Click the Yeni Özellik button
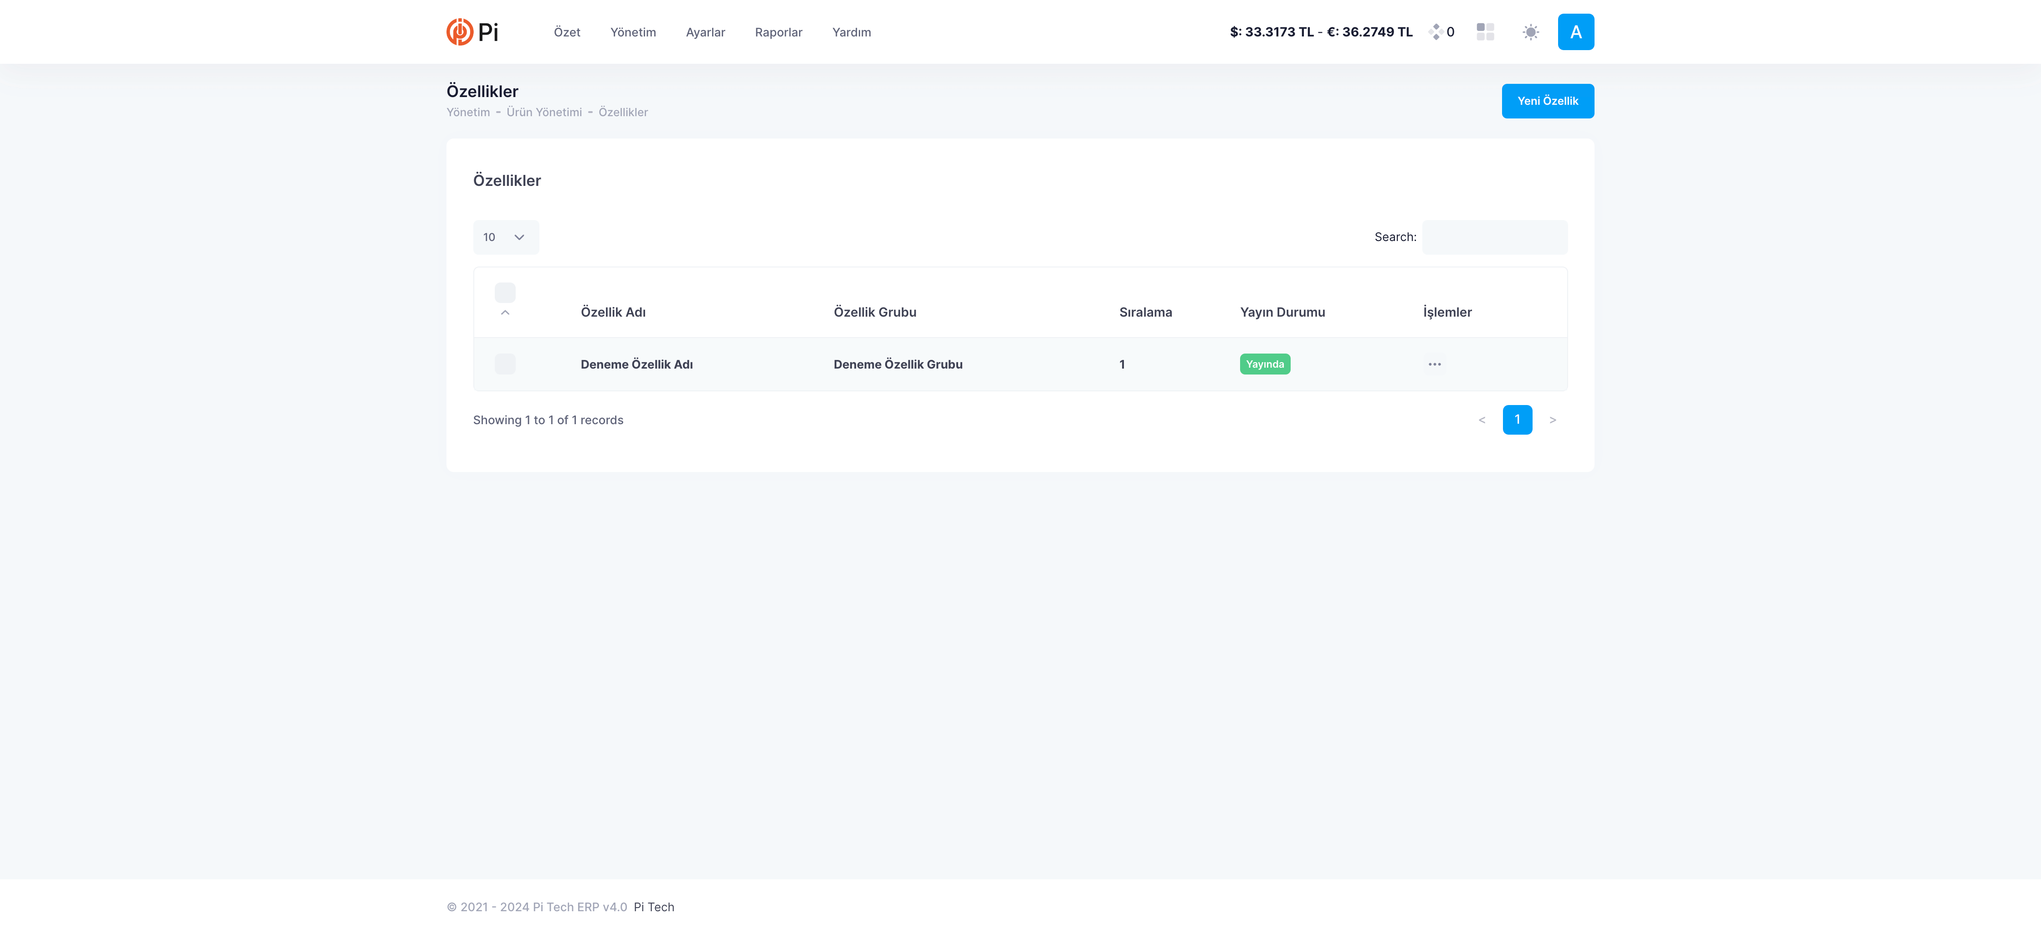Viewport: 2041px width, 934px height. pyautogui.click(x=1547, y=101)
